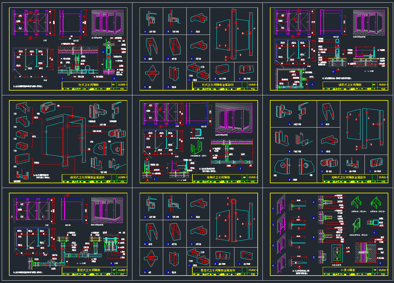This screenshot has width=394, height=283.
Task: Click the 地脚式卫生间隔断 sheet title
Action: 218,178
